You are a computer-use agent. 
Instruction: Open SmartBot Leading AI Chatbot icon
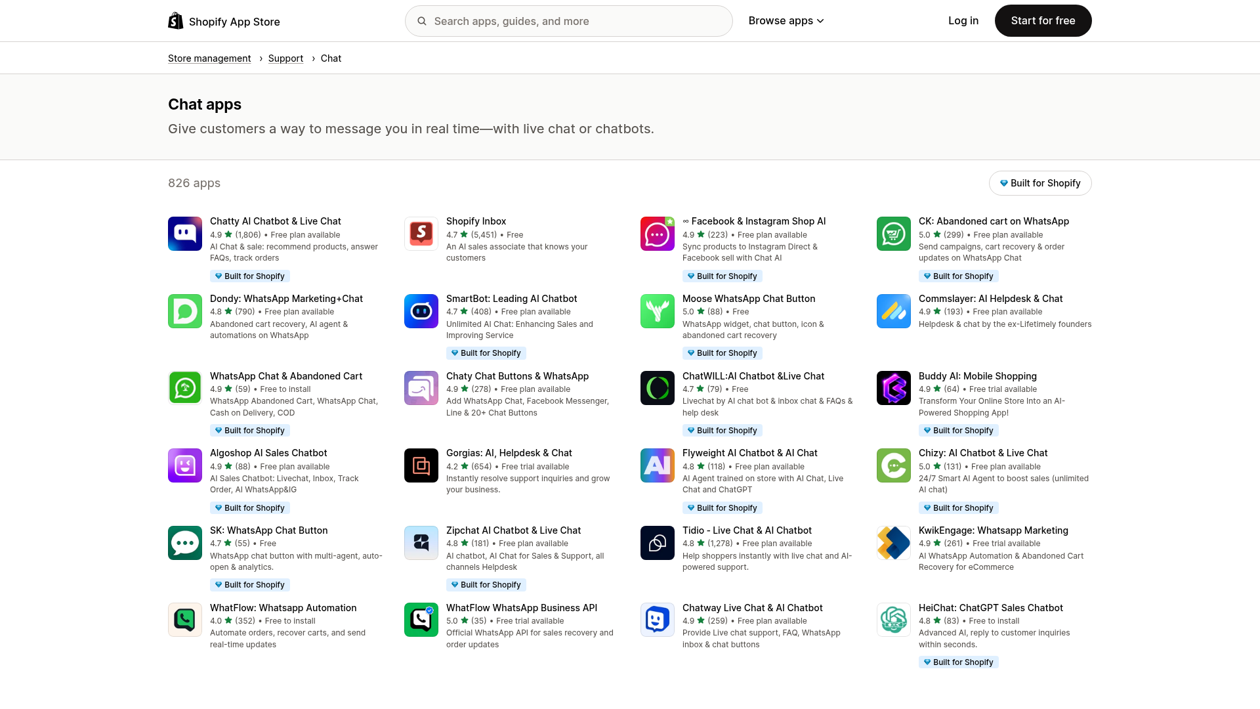pyautogui.click(x=421, y=311)
